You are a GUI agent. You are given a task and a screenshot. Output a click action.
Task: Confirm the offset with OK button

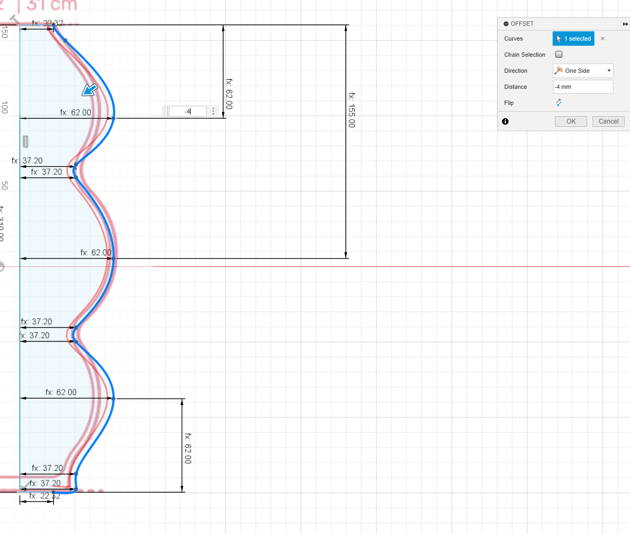tap(571, 121)
